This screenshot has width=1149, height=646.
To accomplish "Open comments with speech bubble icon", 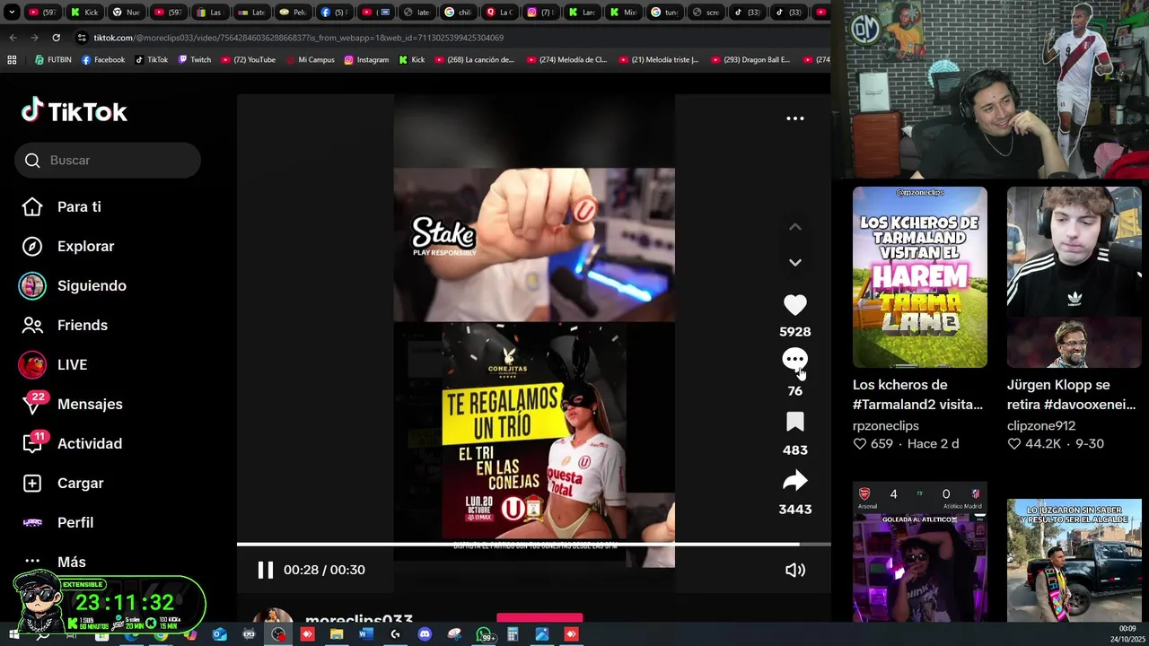I will point(795,361).
